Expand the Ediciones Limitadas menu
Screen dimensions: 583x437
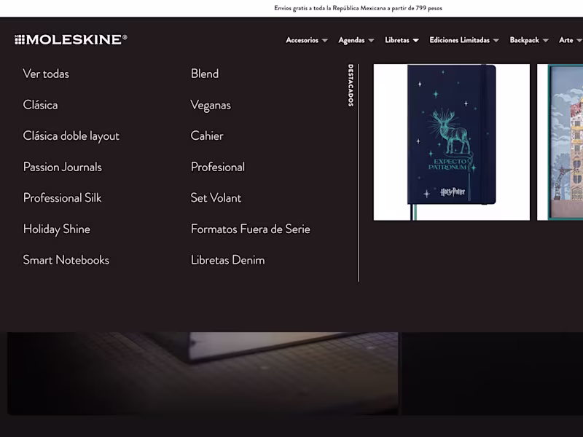click(x=464, y=40)
